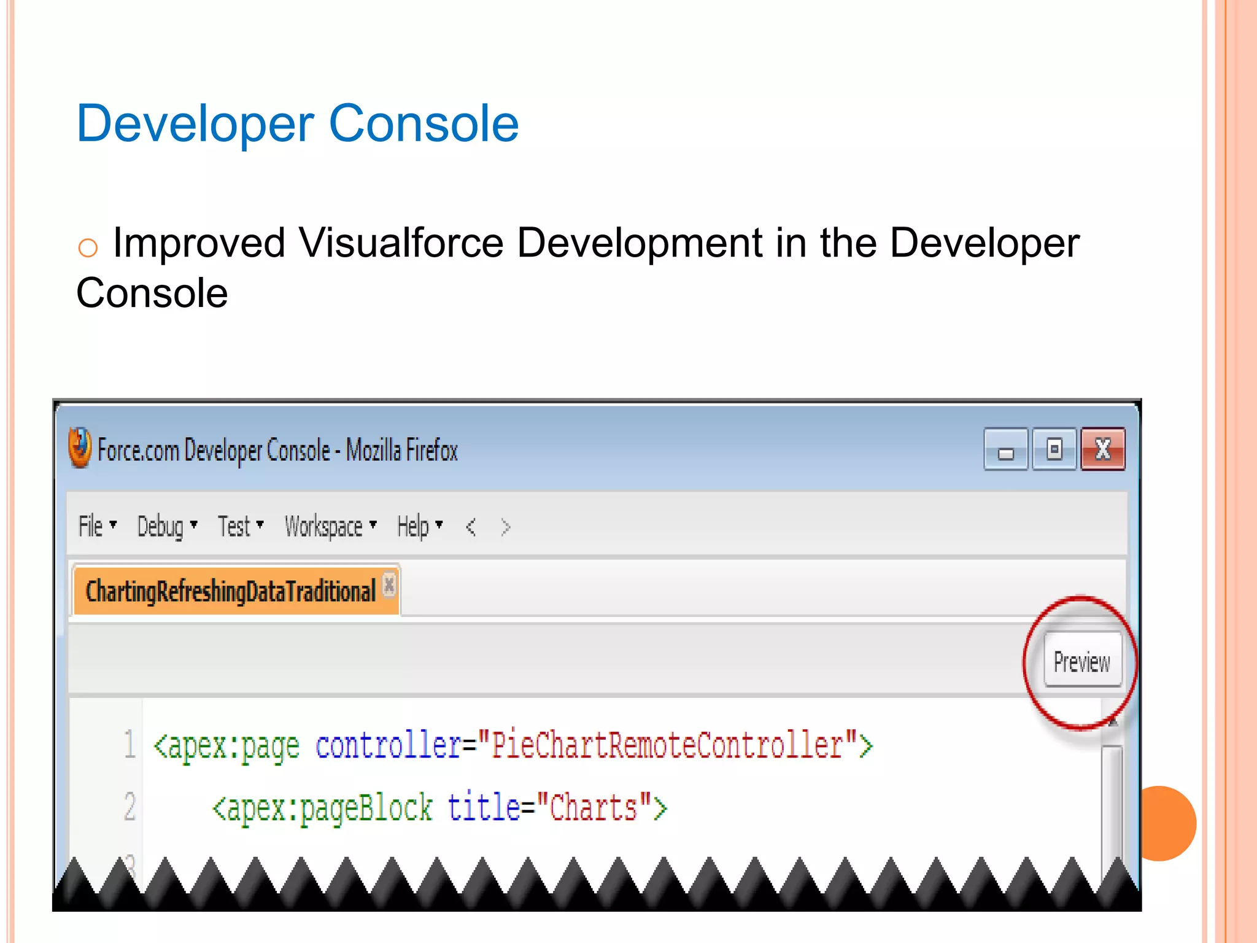Click the "Charts" title value

(x=594, y=807)
